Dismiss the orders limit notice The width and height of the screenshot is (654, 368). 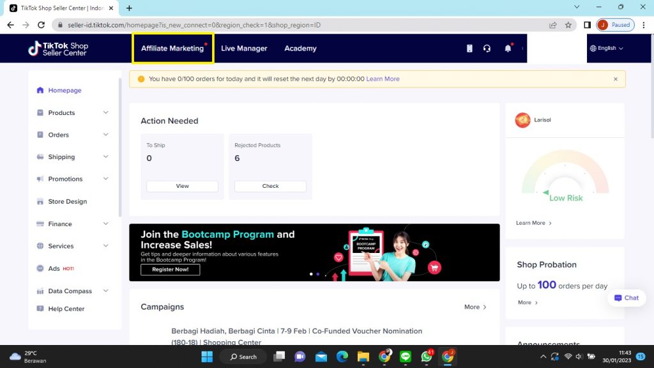pyautogui.click(x=615, y=79)
